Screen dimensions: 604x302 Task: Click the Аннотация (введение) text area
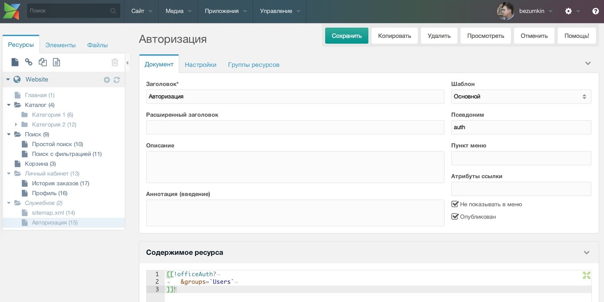295,213
